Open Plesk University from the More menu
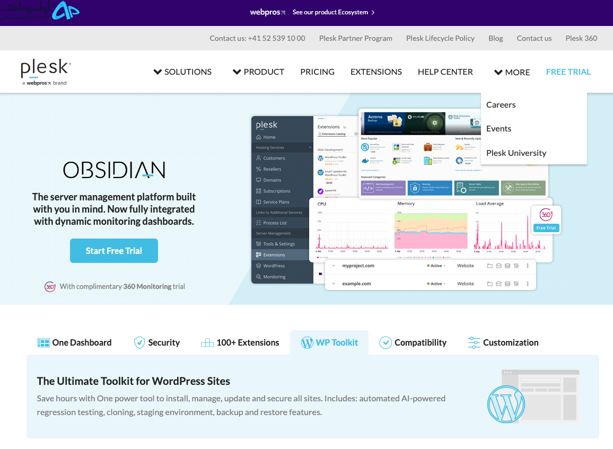This screenshot has height=449, width=613. 516,153
